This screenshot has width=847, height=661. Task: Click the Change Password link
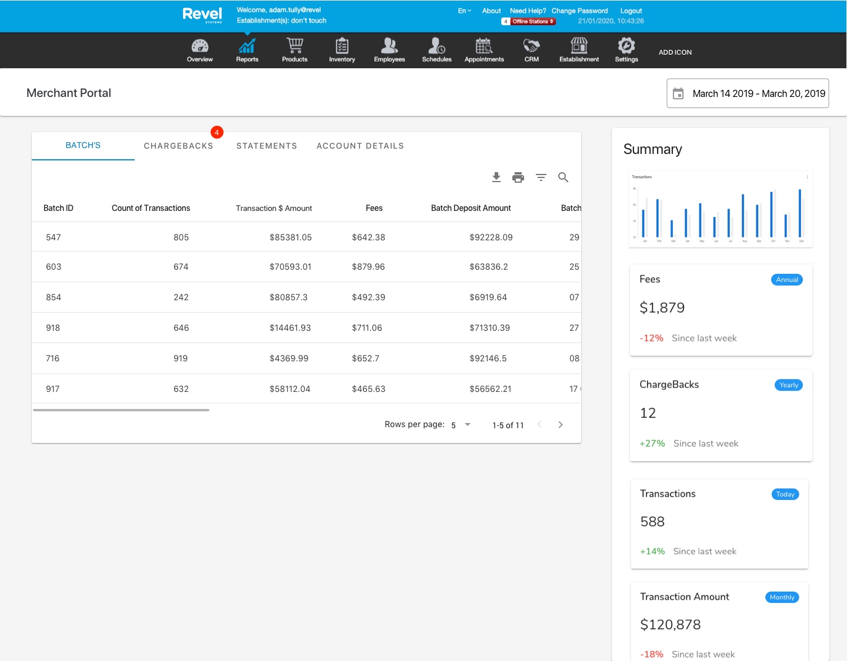(x=579, y=11)
